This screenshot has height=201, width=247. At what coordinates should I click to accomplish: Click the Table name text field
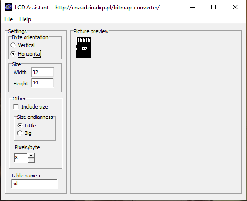(x=34, y=184)
